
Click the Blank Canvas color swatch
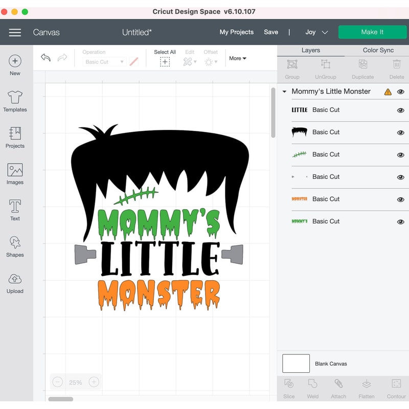point(297,363)
